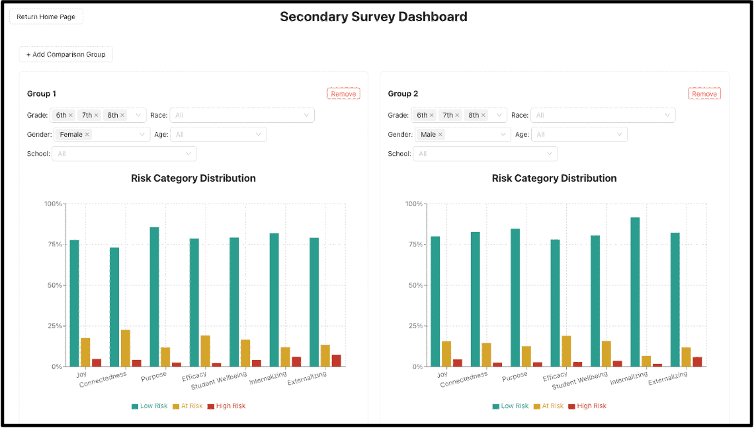Remove the Male gender tag in Group 2

(440, 135)
